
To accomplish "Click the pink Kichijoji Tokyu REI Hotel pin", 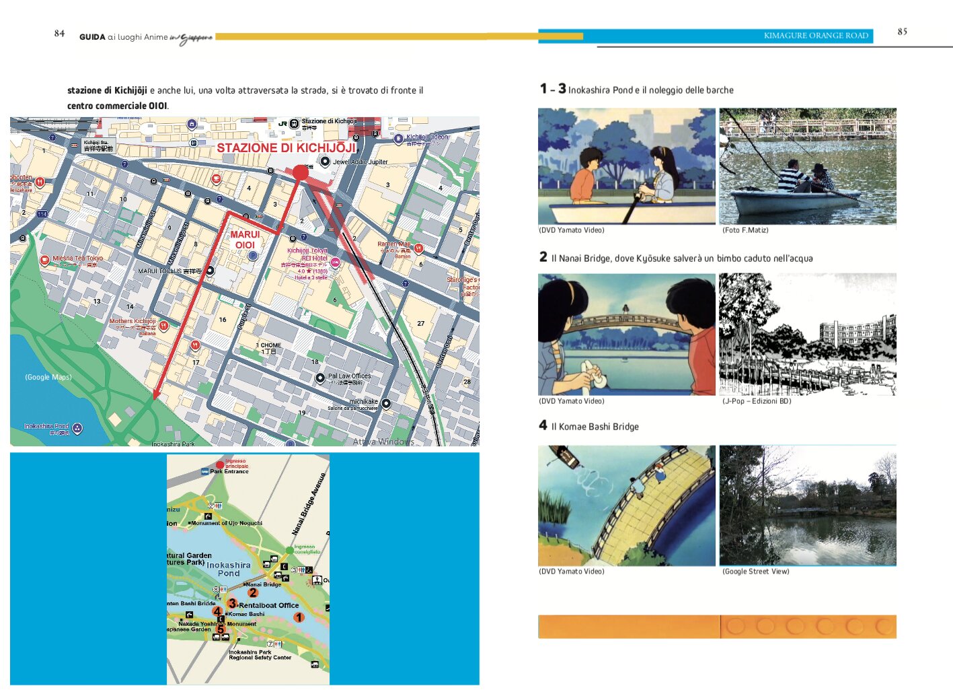I will [335, 263].
